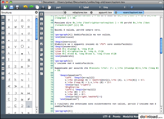Open Asymptote commands panel with the AS icon
Screen dimensions: 164x119
[x=3, y=78]
